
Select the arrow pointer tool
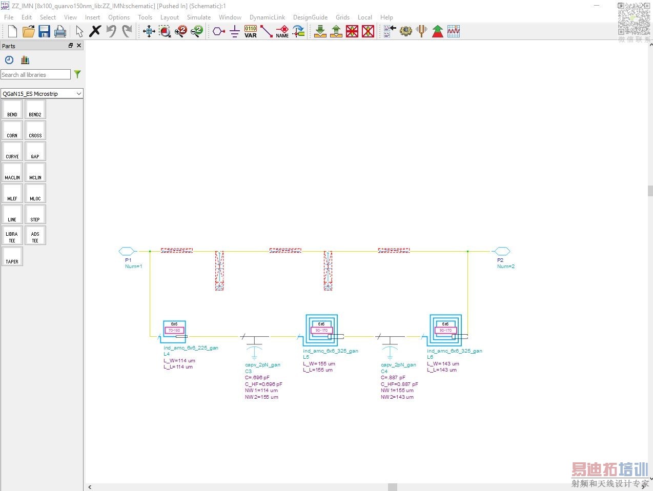pyautogui.click(x=79, y=31)
